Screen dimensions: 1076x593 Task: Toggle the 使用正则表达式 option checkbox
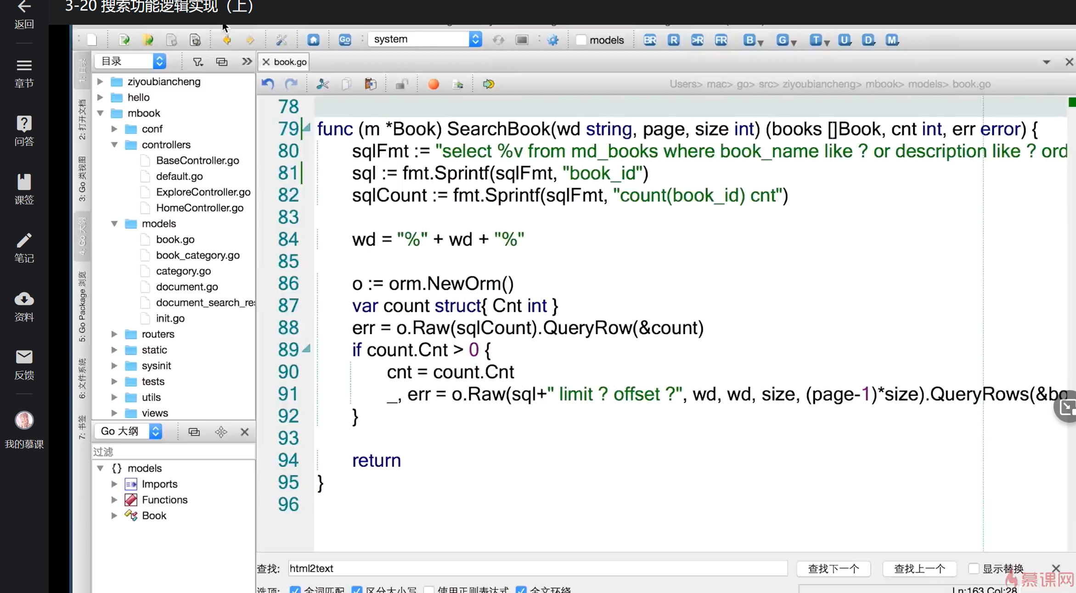[x=428, y=589]
